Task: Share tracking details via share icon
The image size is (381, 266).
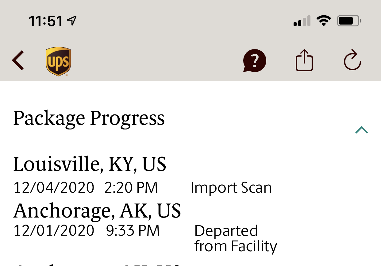Action: pos(304,60)
